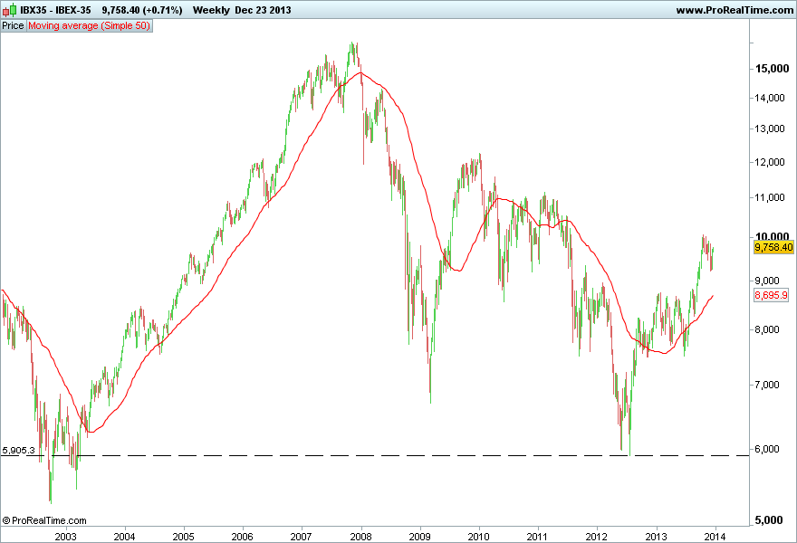Click the 2011 year label on time axis
797x543 pixels.
(537, 537)
